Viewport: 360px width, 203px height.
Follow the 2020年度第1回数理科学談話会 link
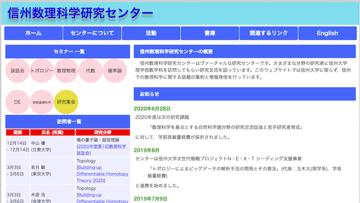pyautogui.click(x=101, y=149)
